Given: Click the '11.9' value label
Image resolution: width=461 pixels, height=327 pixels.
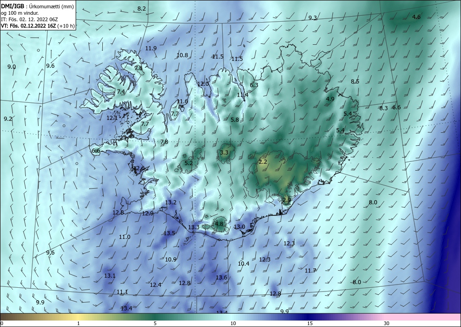Looking at the screenshot, I should coord(151,48).
